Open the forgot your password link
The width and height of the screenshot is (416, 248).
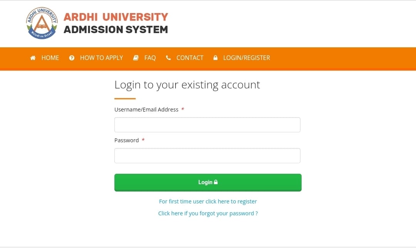(208, 213)
